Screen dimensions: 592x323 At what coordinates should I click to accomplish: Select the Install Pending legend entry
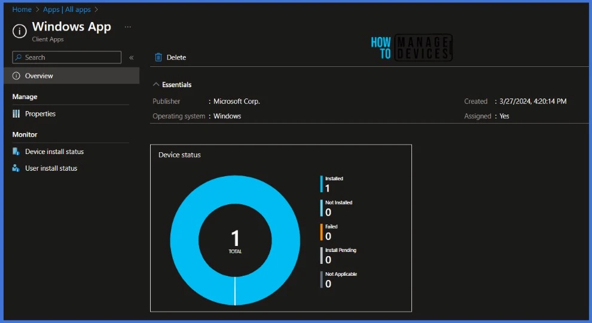tap(338, 256)
